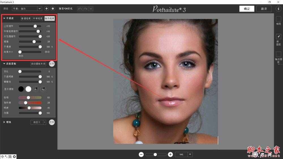
Task: Click the 自动 value beside 肖像大小
Action: pyautogui.click(x=47, y=52)
